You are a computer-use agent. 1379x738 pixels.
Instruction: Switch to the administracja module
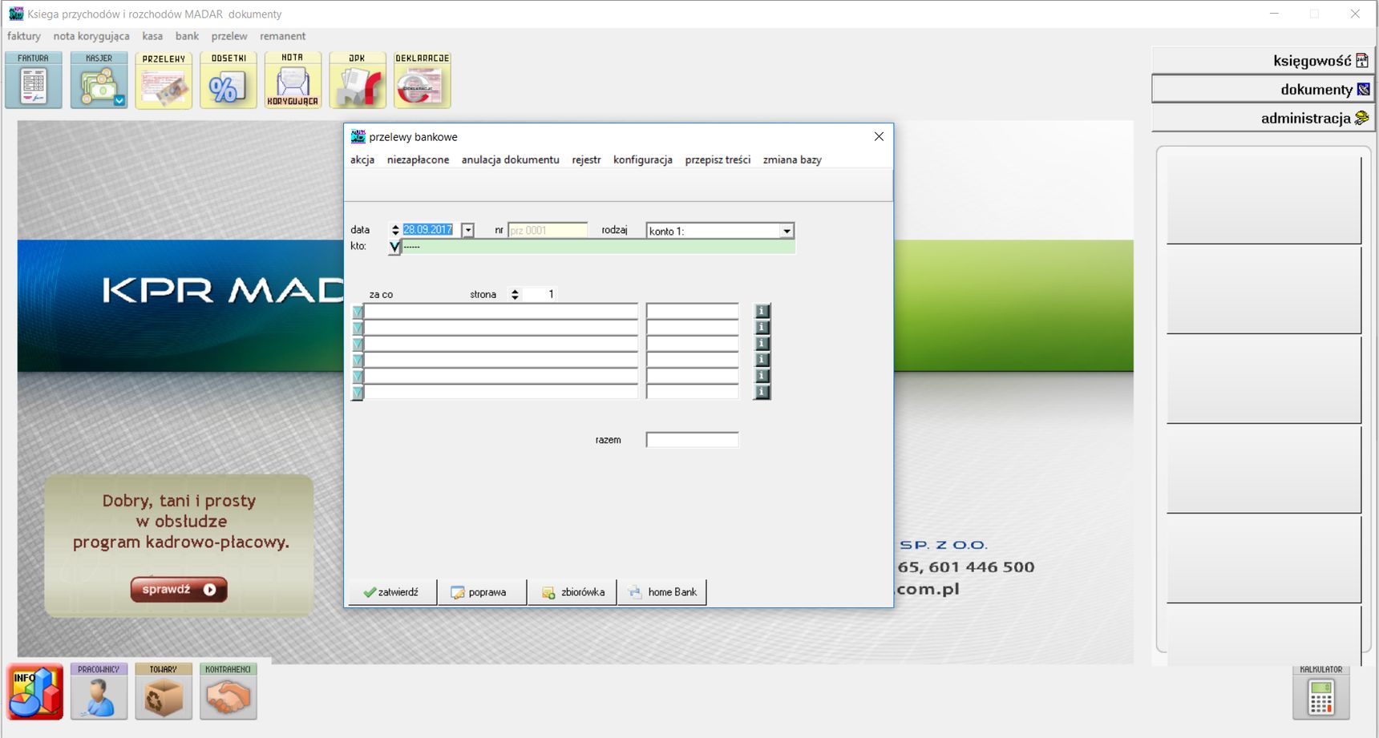(x=1264, y=118)
